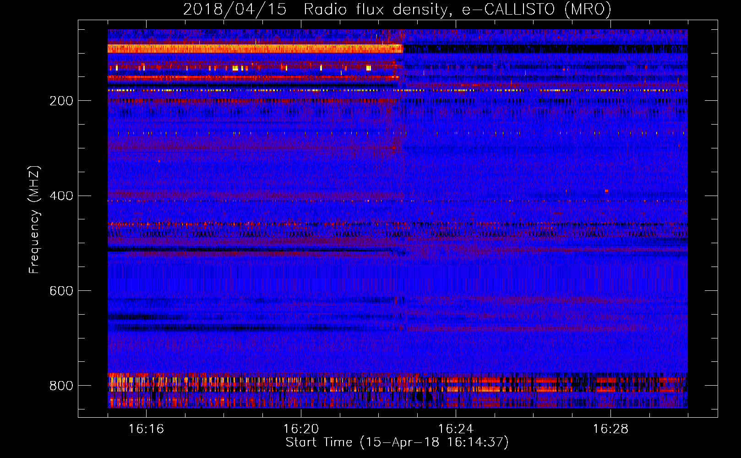This screenshot has width=741, height=458.
Task: Click the 16:28 time tick label
Action: pyautogui.click(x=610, y=429)
